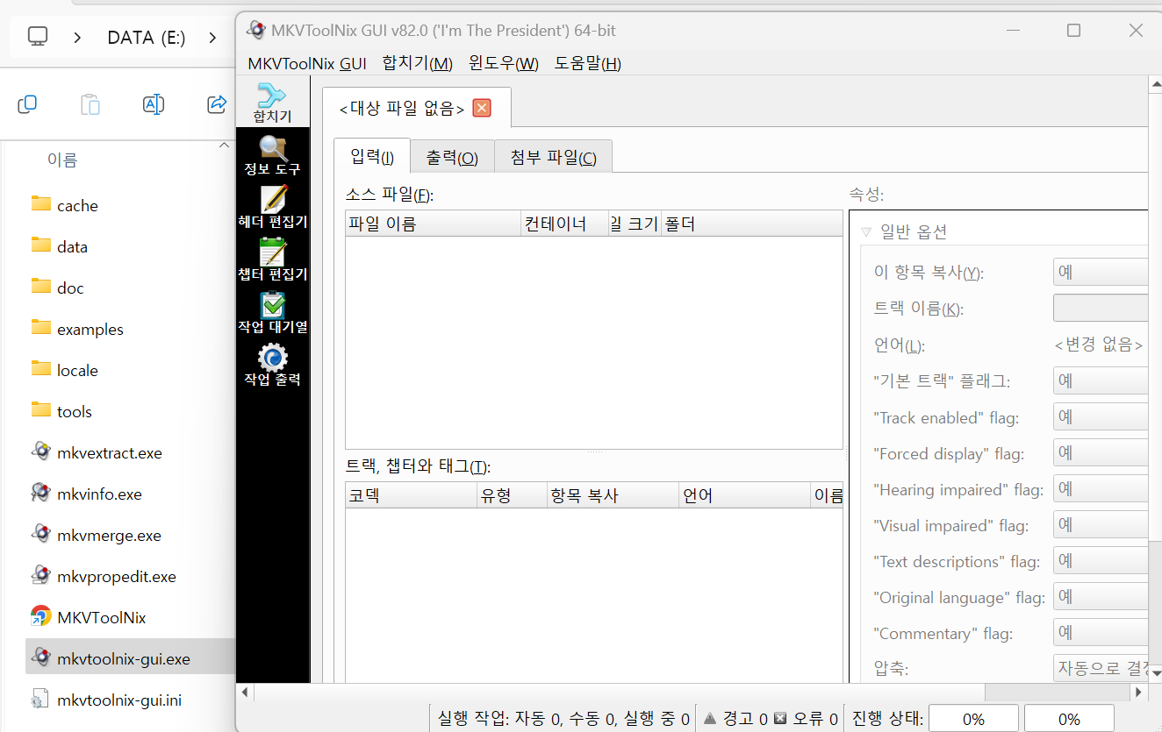The image size is (1162, 732).
Task: Click the 경고 warning triangle icon
Action: click(710, 718)
